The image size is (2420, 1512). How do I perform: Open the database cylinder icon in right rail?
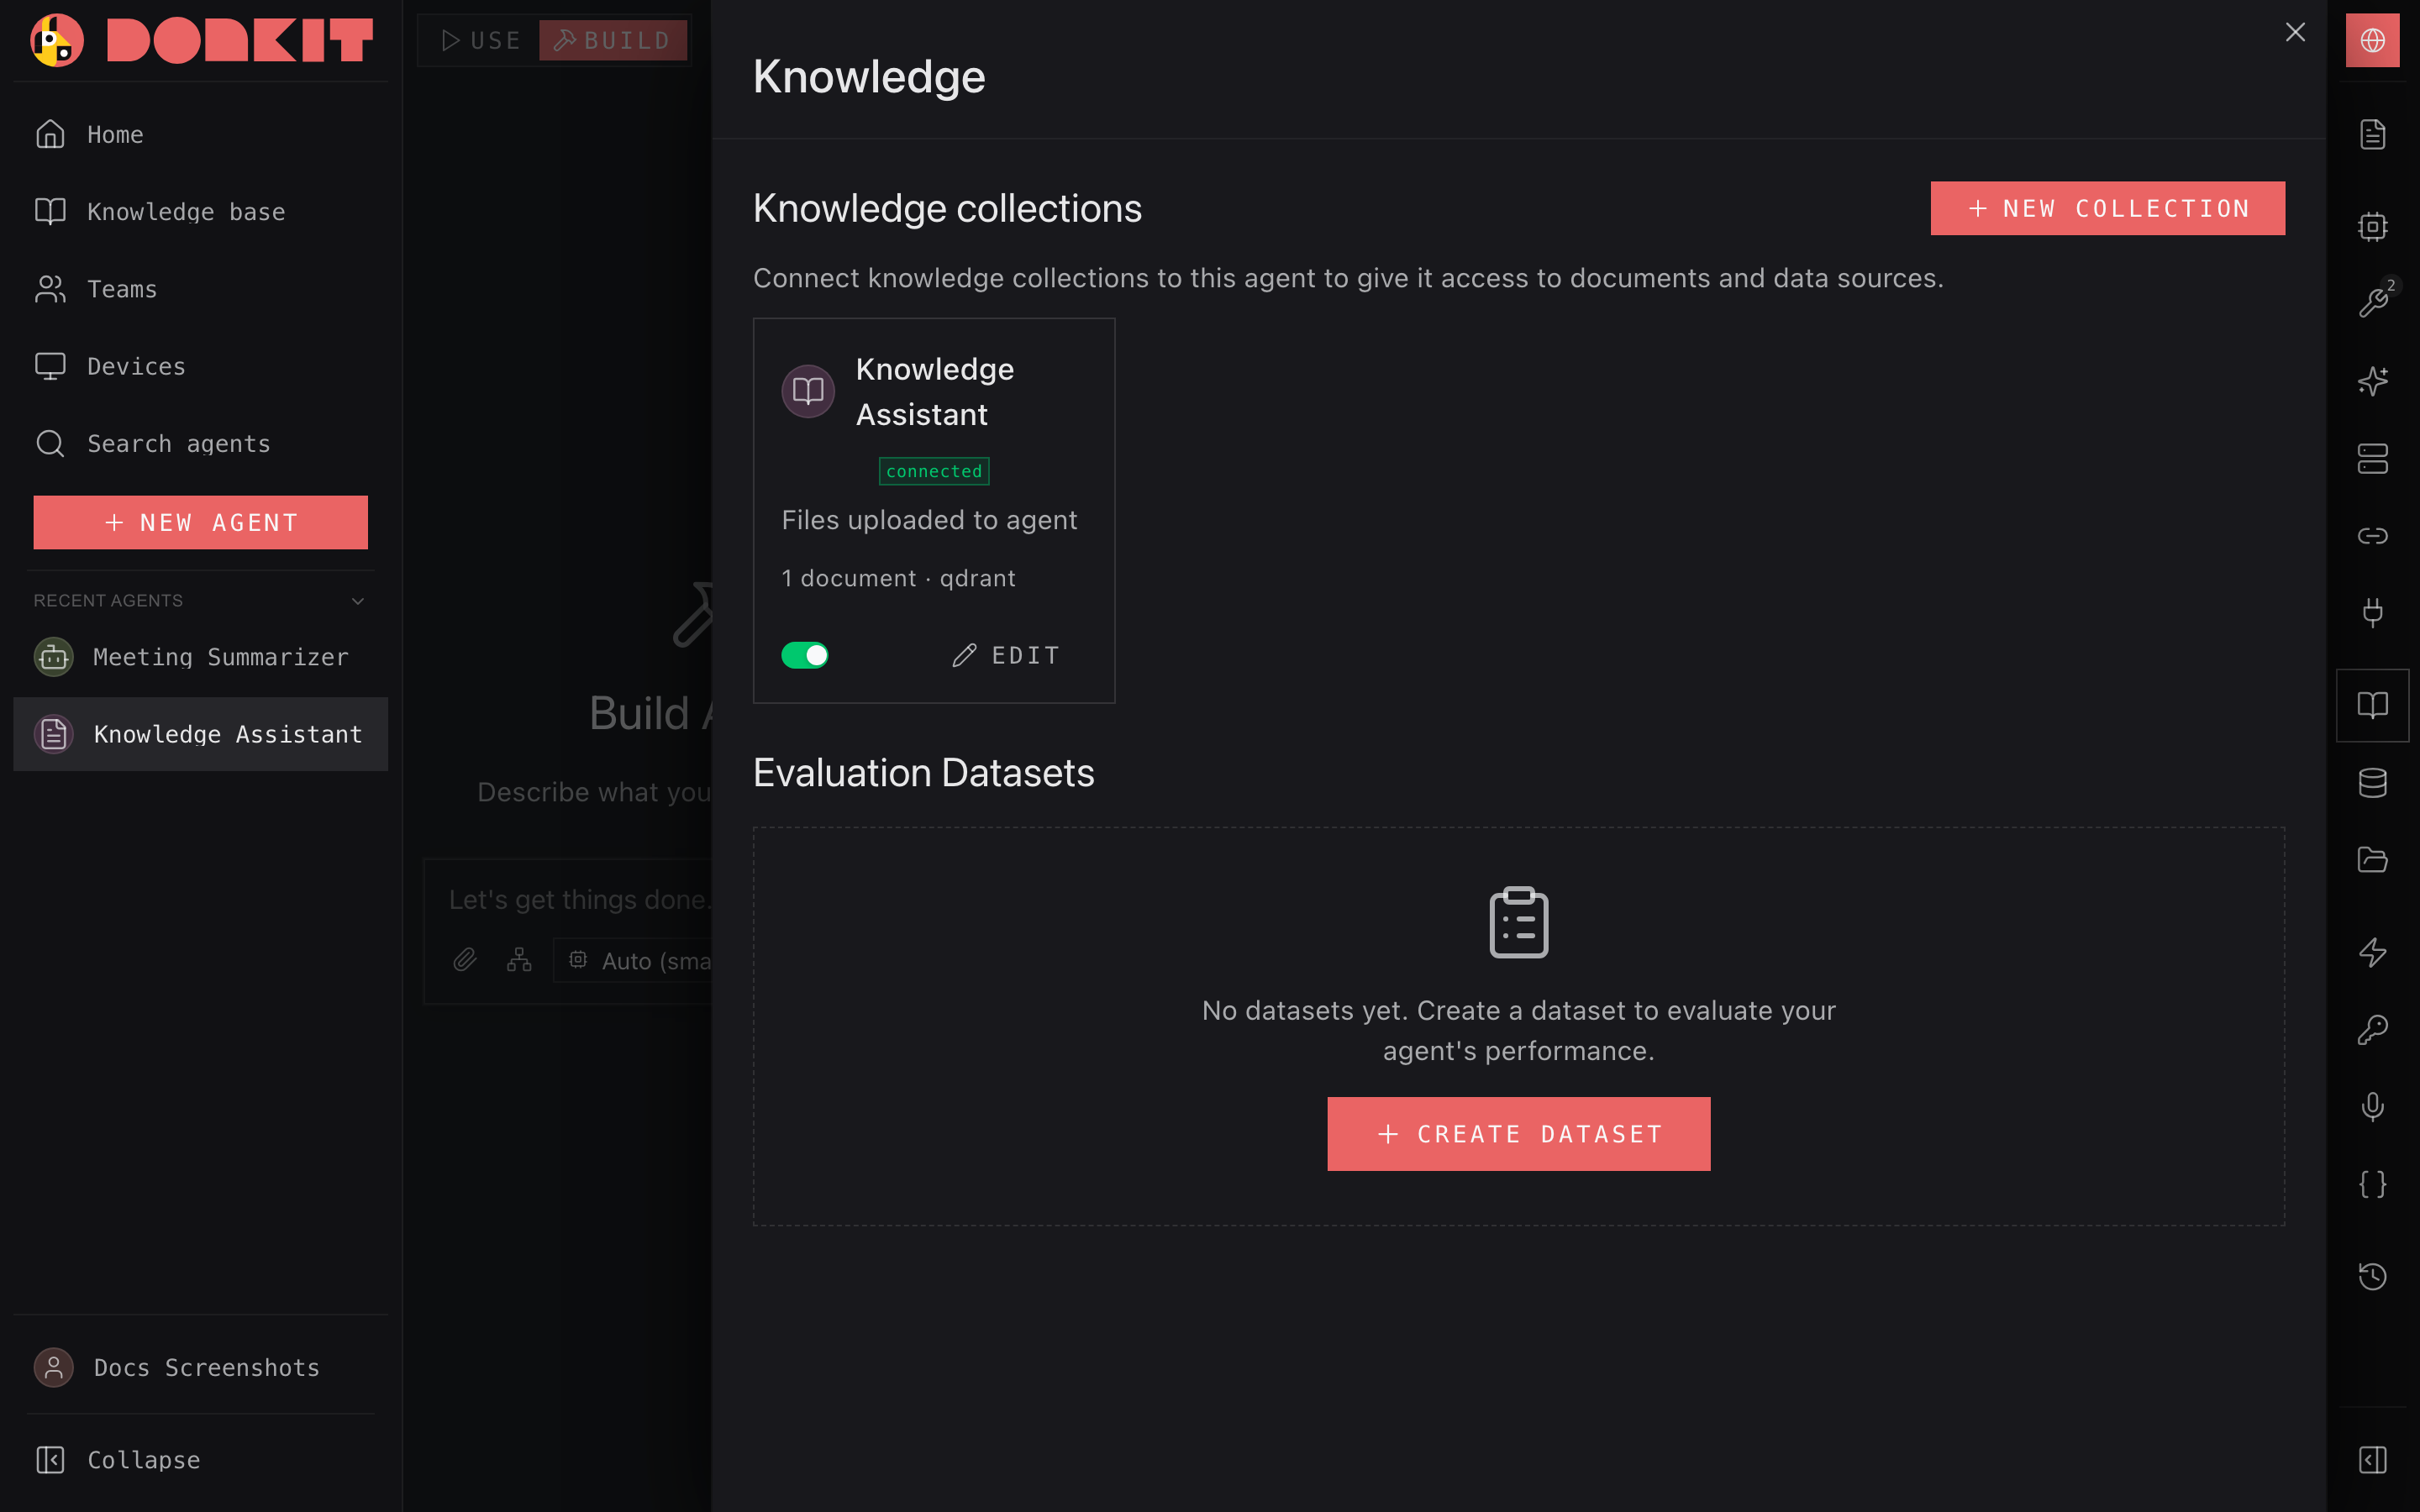2372,783
